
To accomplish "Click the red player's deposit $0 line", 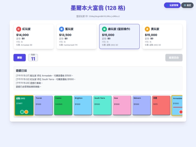I will [x=20, y=38].
